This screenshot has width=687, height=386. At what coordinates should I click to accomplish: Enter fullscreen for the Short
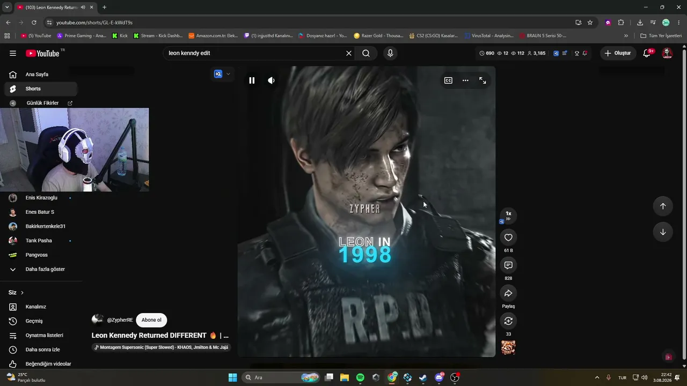483,80
